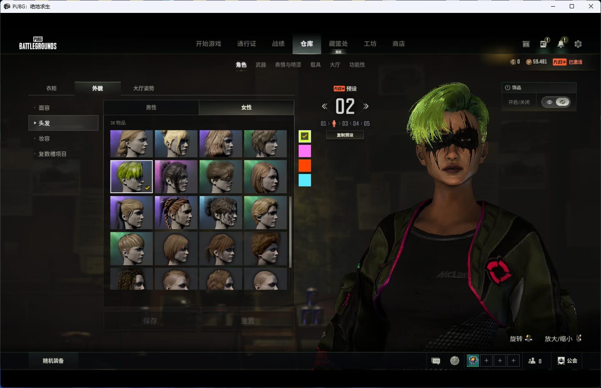Image resolution: width=601 pixels, height=388 pixels.
Task: Open the notifications bell icon
Action: [562, 43]
